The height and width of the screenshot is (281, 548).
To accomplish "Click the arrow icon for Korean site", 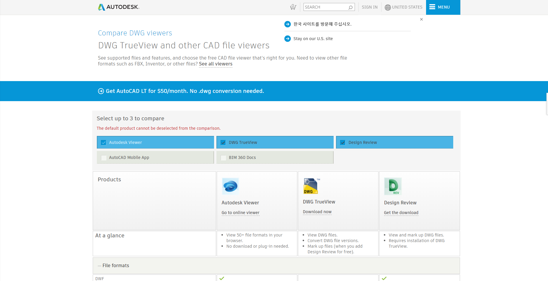I will coord(288,24).
